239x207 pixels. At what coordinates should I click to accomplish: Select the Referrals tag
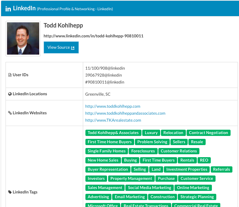(x=221, y=169)
